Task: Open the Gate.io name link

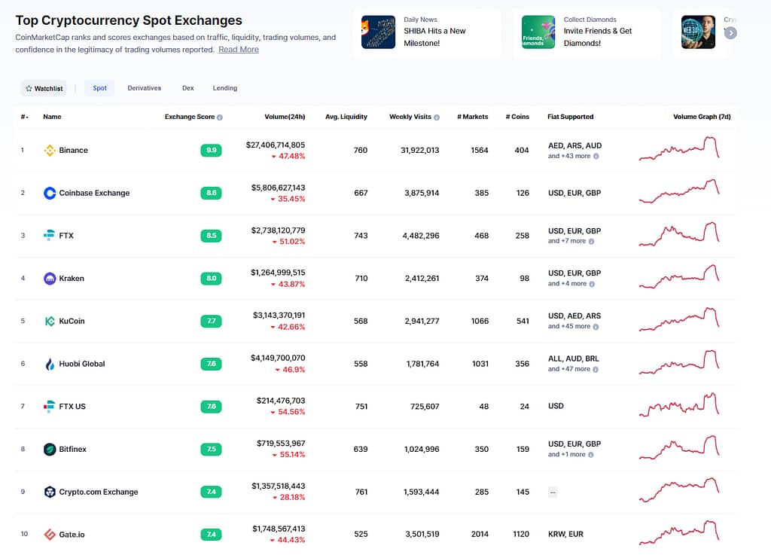Action: pos(72,535)
